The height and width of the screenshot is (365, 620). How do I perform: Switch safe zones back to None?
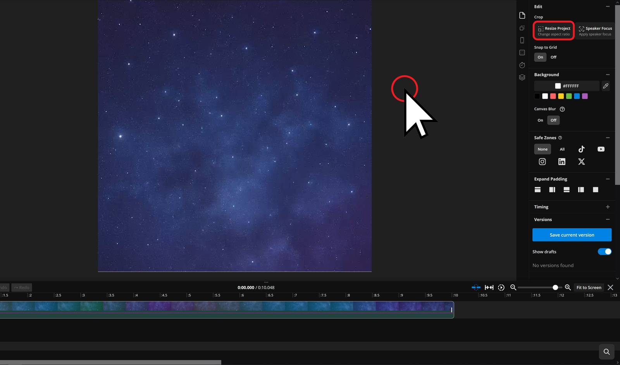[x=542, y=149]
